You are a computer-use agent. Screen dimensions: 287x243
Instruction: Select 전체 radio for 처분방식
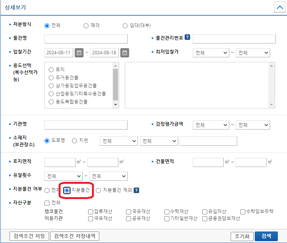pos(47,26)
